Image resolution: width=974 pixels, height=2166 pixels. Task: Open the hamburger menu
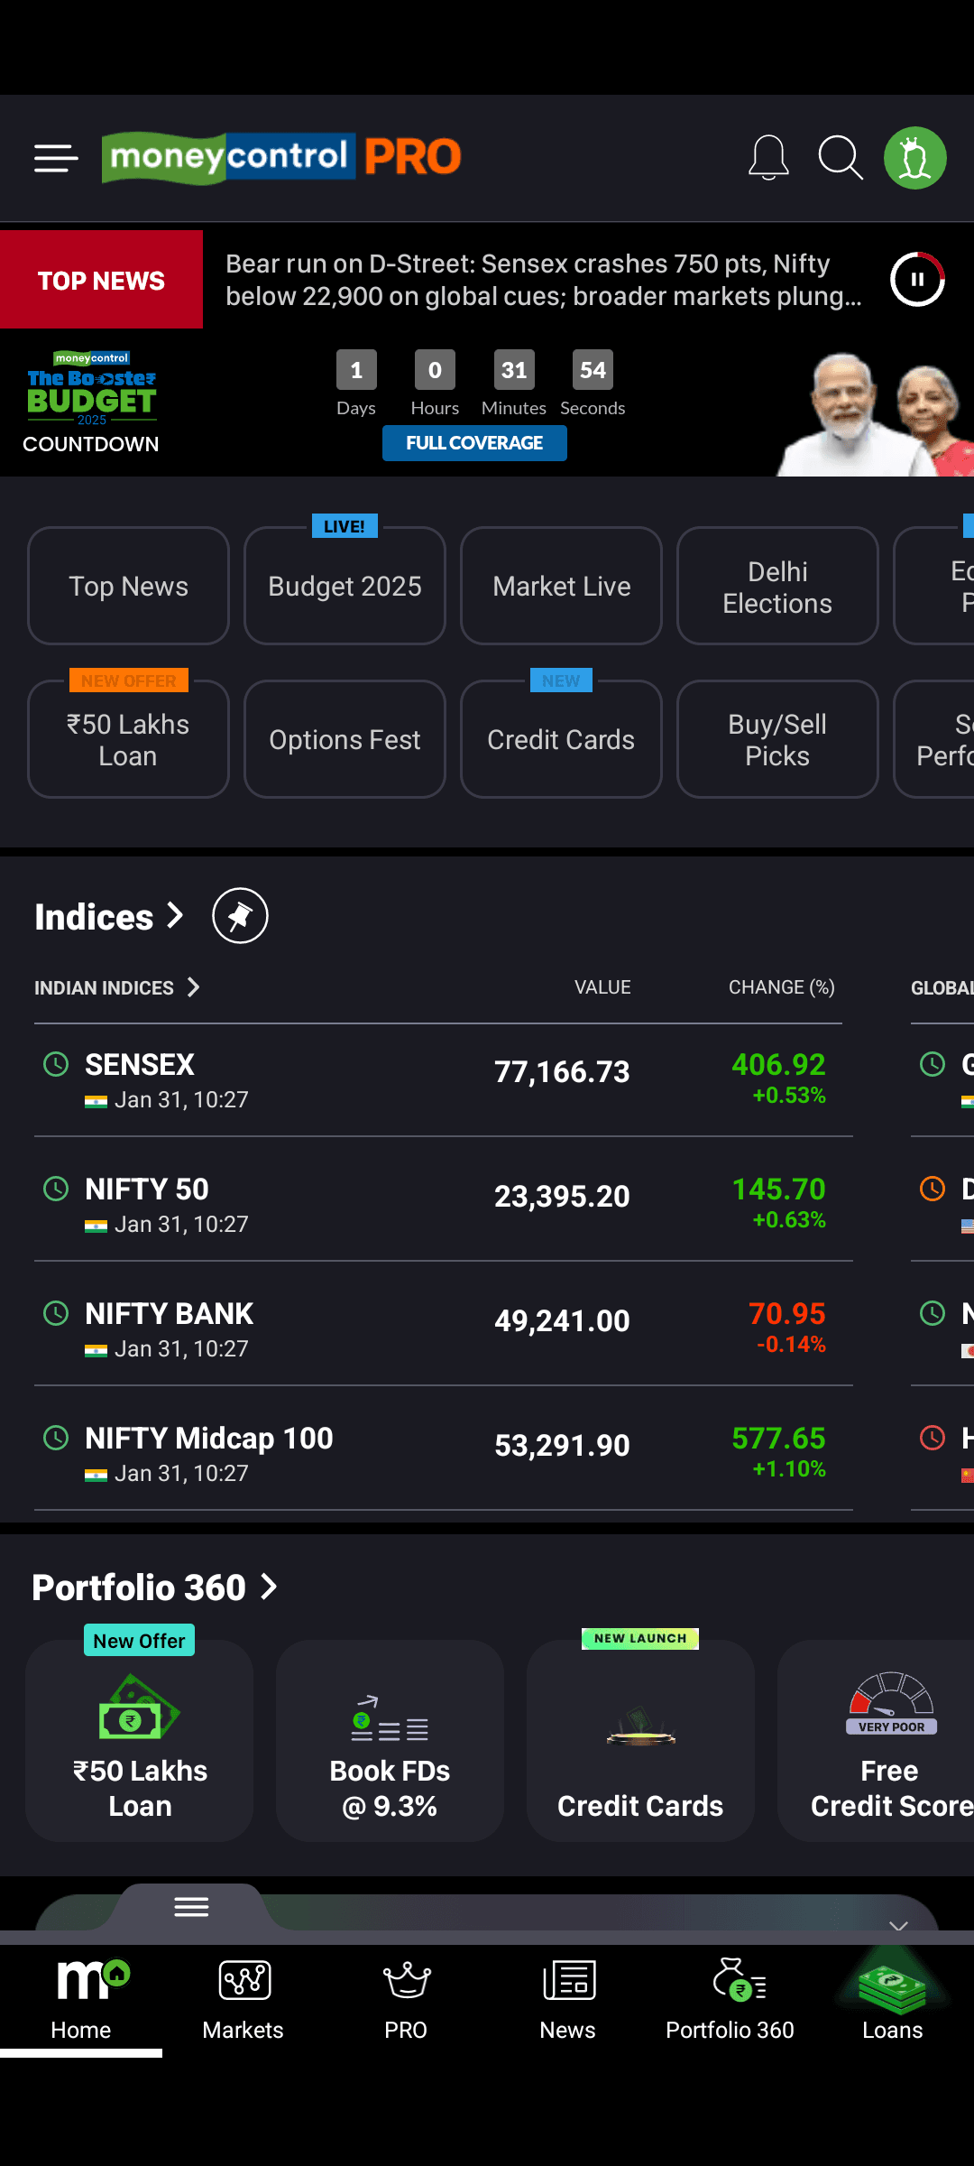[56, 158]
